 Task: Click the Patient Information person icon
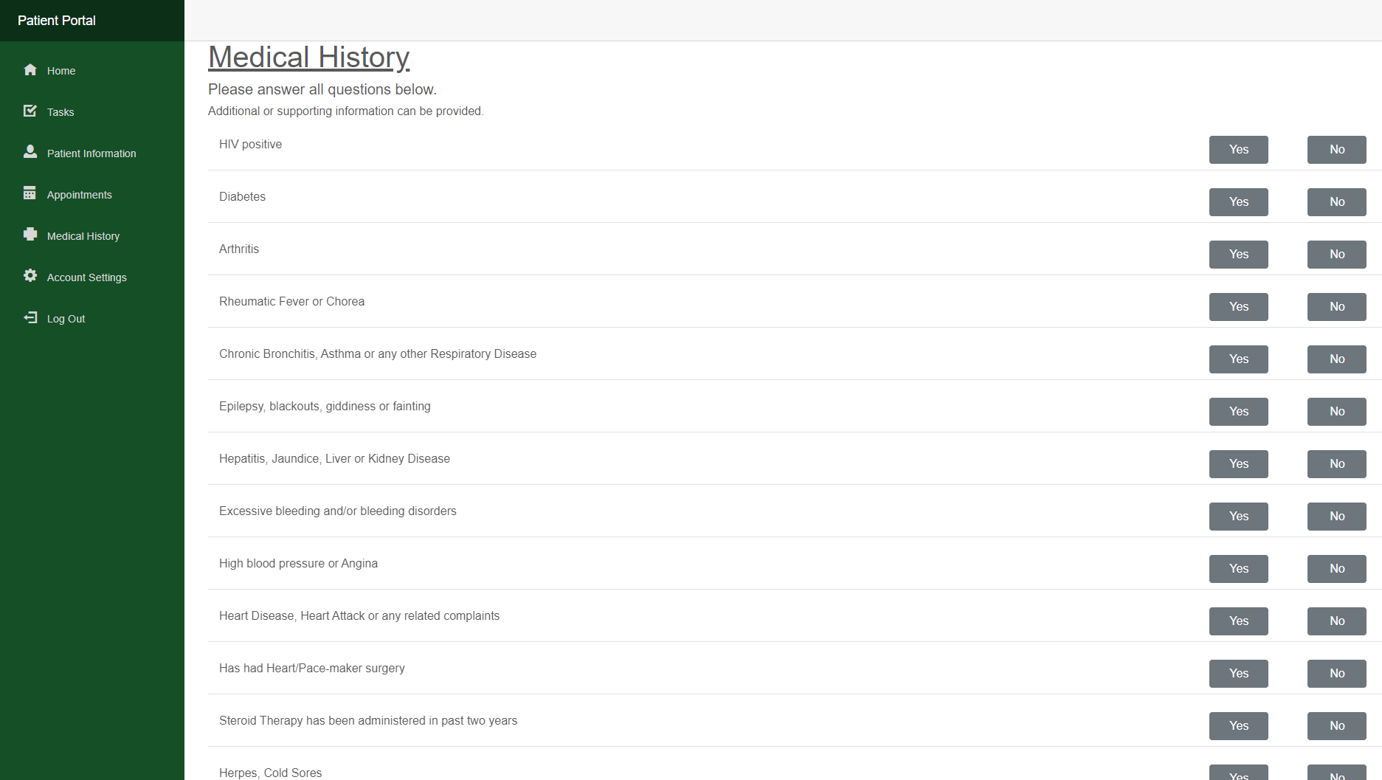tap(30, 152)
